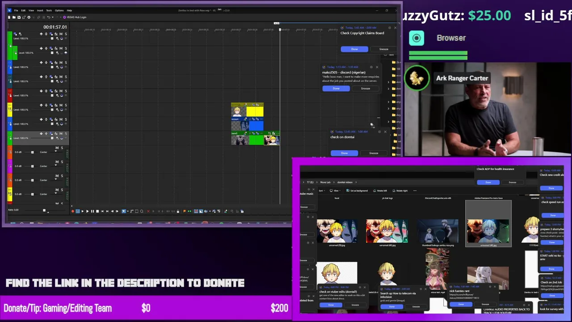This screenshot has height=322, width=572.
Task: Open the undo history dropdown arrow
Action: [x=53, y=17]
